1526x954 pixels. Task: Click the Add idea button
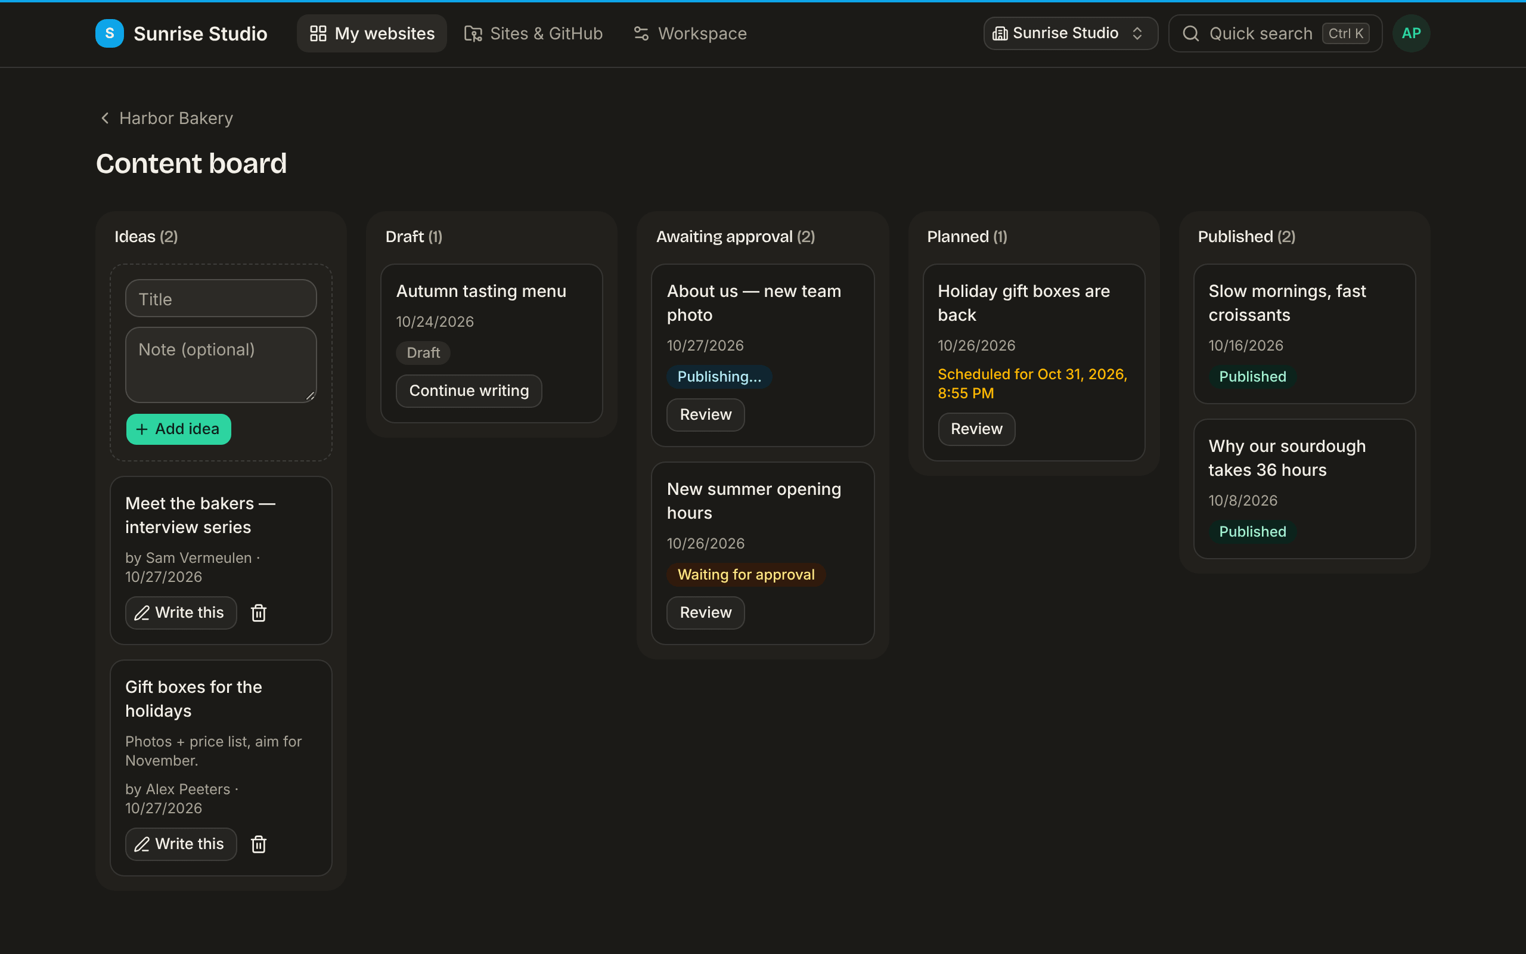click(178, 429)
